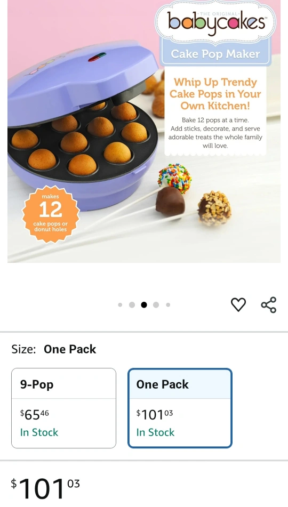Jump to the last image dot

(x=168, y=304)
